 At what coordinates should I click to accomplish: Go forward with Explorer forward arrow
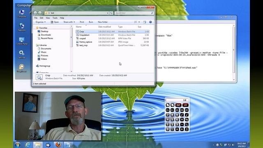click(x=40, y=13)
